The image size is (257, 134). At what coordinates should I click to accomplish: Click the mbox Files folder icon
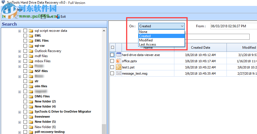31,61
